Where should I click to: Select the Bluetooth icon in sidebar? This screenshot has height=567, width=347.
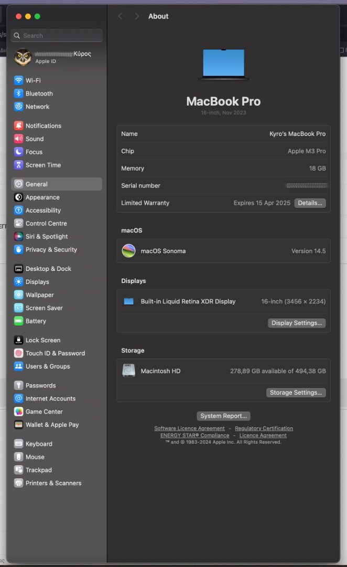tap(18, 93)
